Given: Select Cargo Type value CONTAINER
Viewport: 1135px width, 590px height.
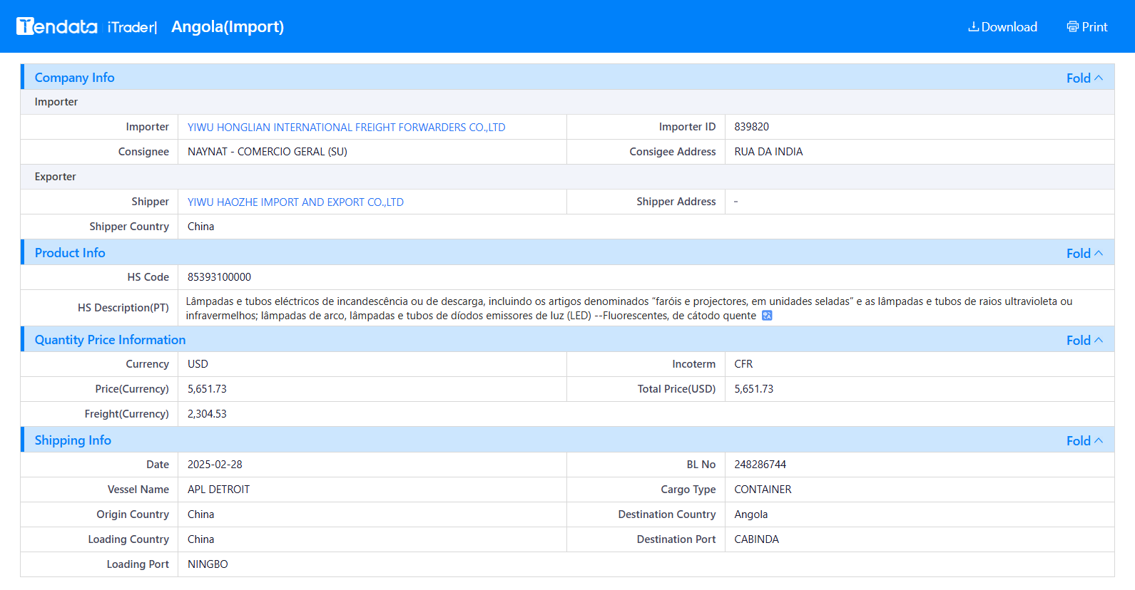Looking at the screenshot, I should 763,490.
